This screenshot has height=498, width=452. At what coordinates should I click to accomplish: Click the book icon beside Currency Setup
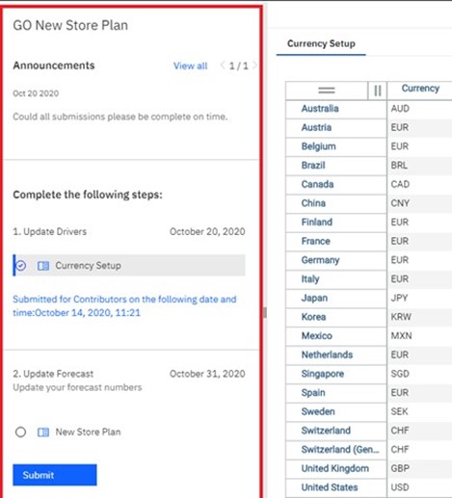(x=43, y=266)
